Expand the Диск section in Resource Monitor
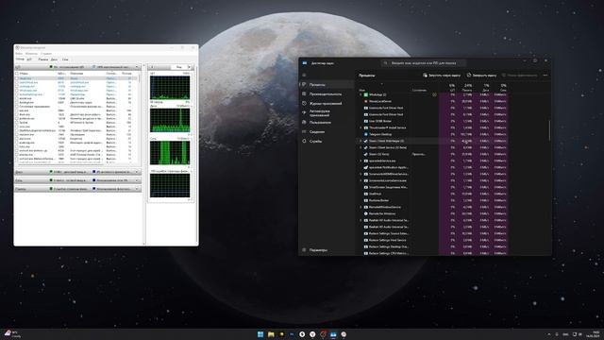 click(x=137, y=172)
